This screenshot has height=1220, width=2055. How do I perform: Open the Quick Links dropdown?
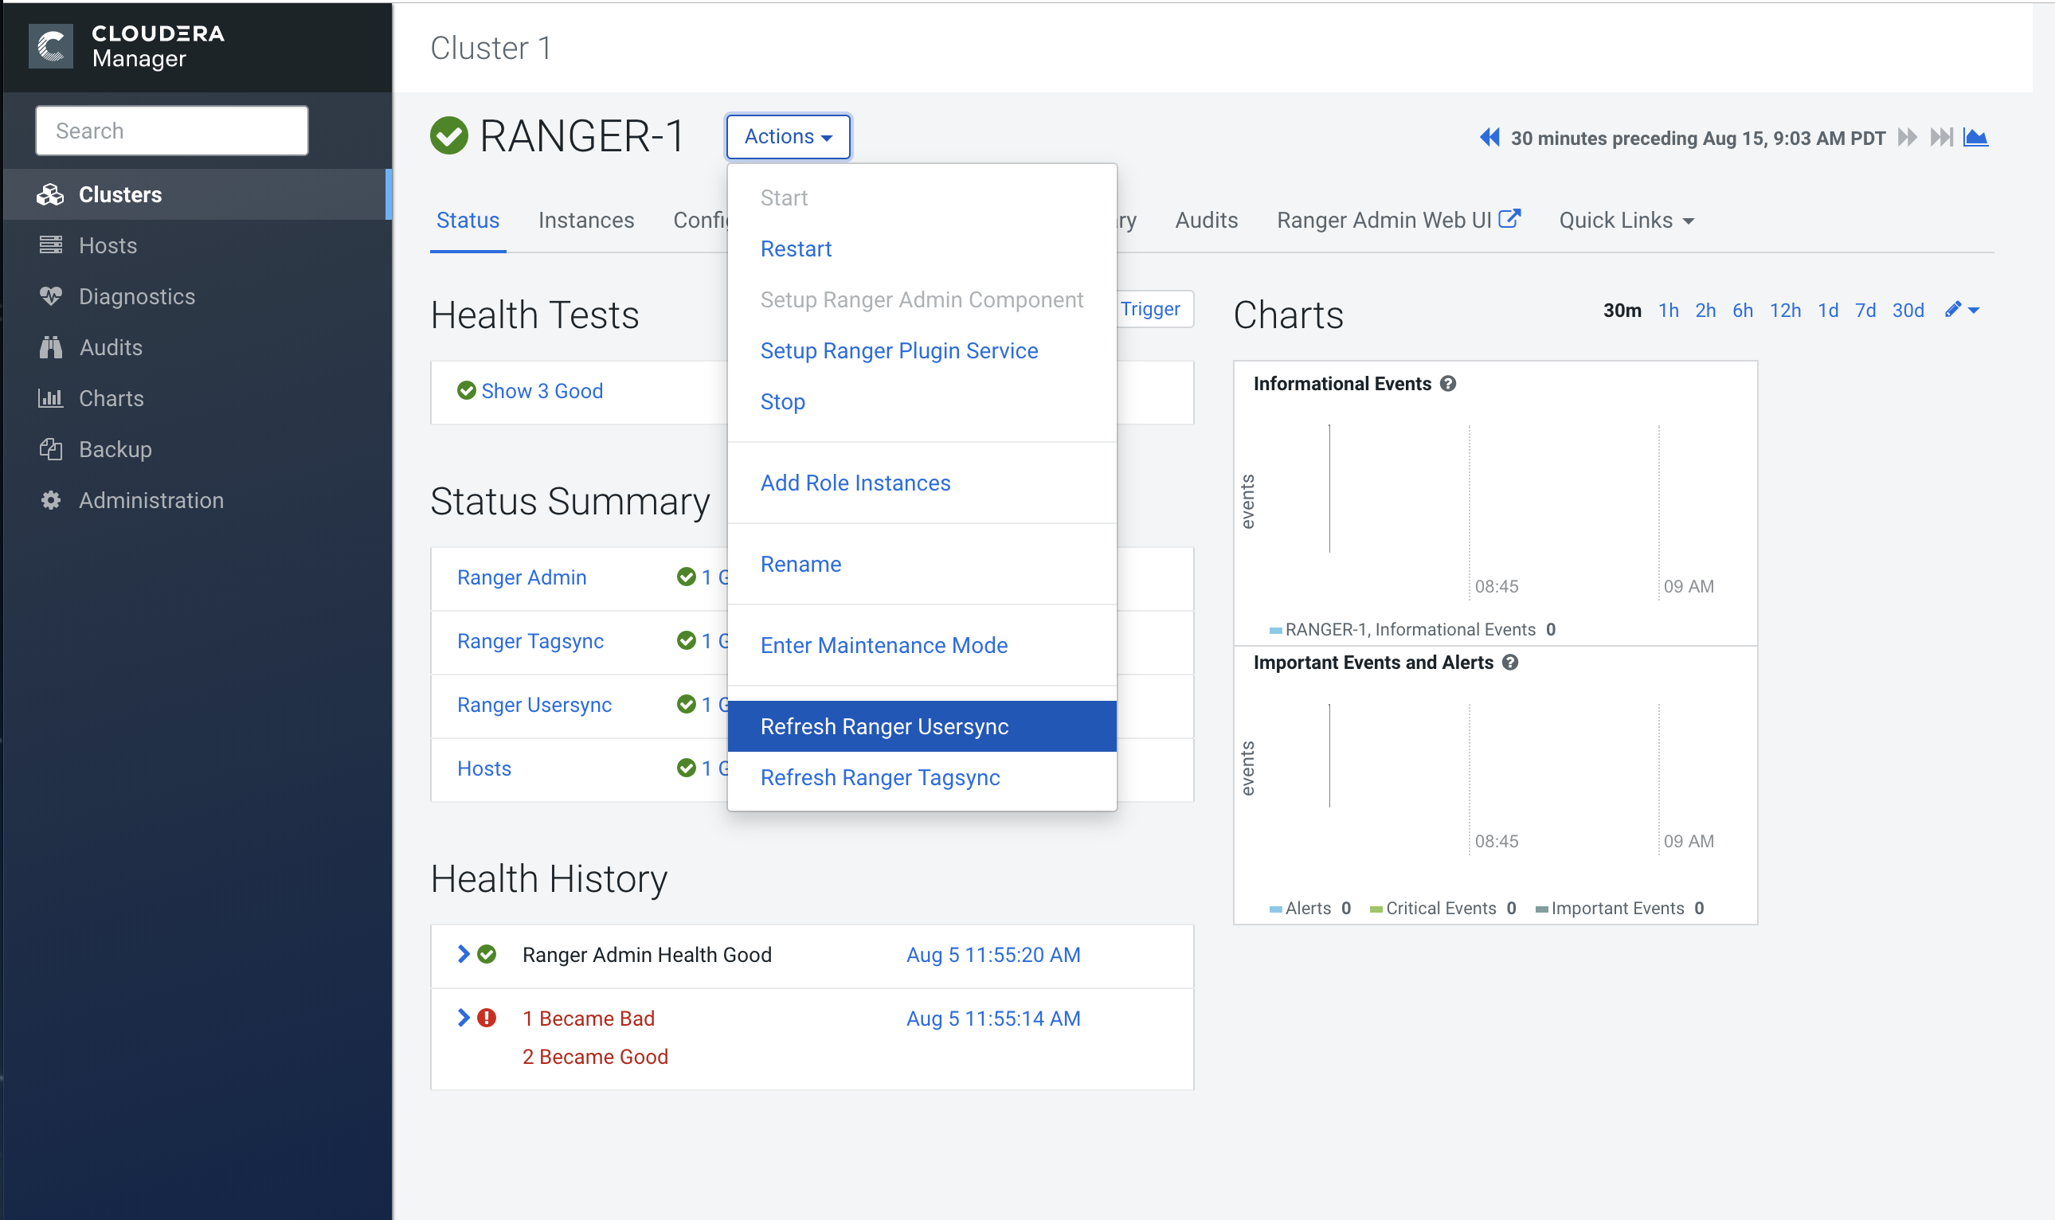(x=1626, y=221)
